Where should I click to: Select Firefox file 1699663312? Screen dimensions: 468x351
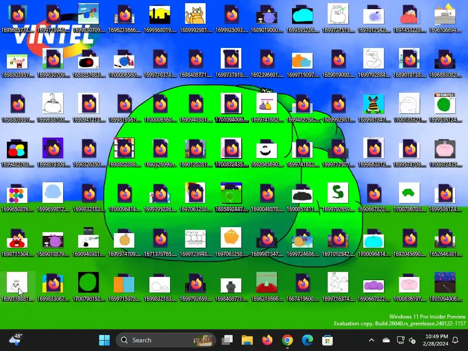(374, 153)
